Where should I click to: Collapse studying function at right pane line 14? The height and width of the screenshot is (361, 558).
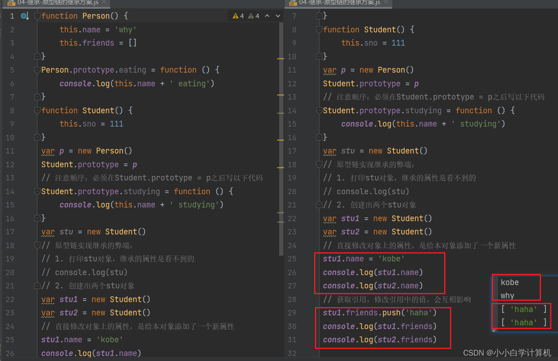pyautogui.click(x=319, y=110)
